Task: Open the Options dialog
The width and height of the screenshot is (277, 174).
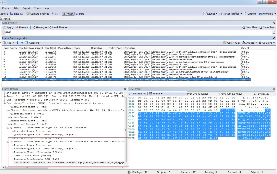Action: point(250,14)
